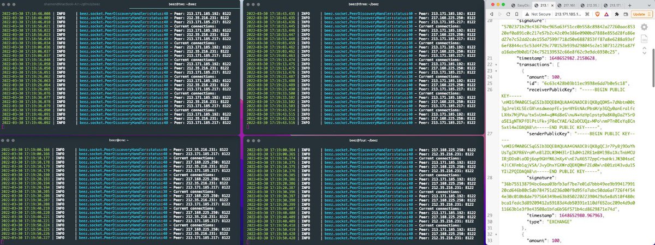This screenshot has width=655, height=245.
Task: Open the extensions puzzle icon
Action: point(617,14)
